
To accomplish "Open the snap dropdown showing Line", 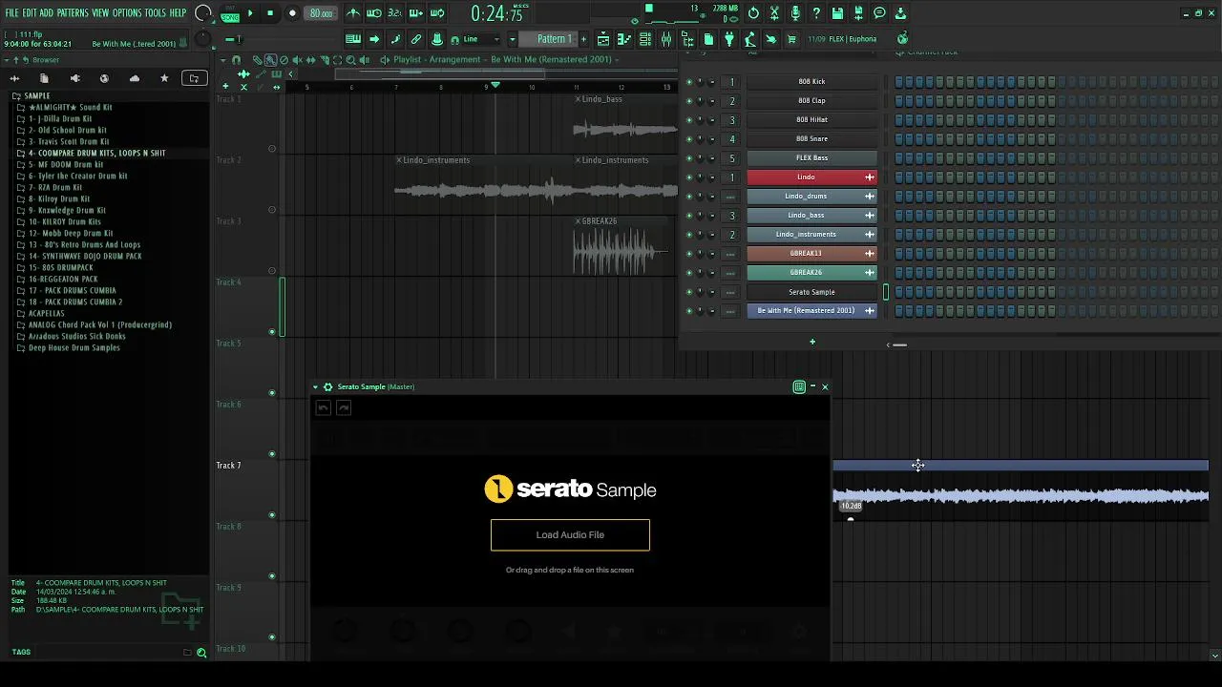I will click(x=480, y=39).
